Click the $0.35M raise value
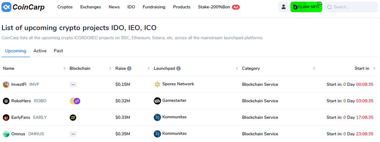380x142 pixels. point(123,134)
